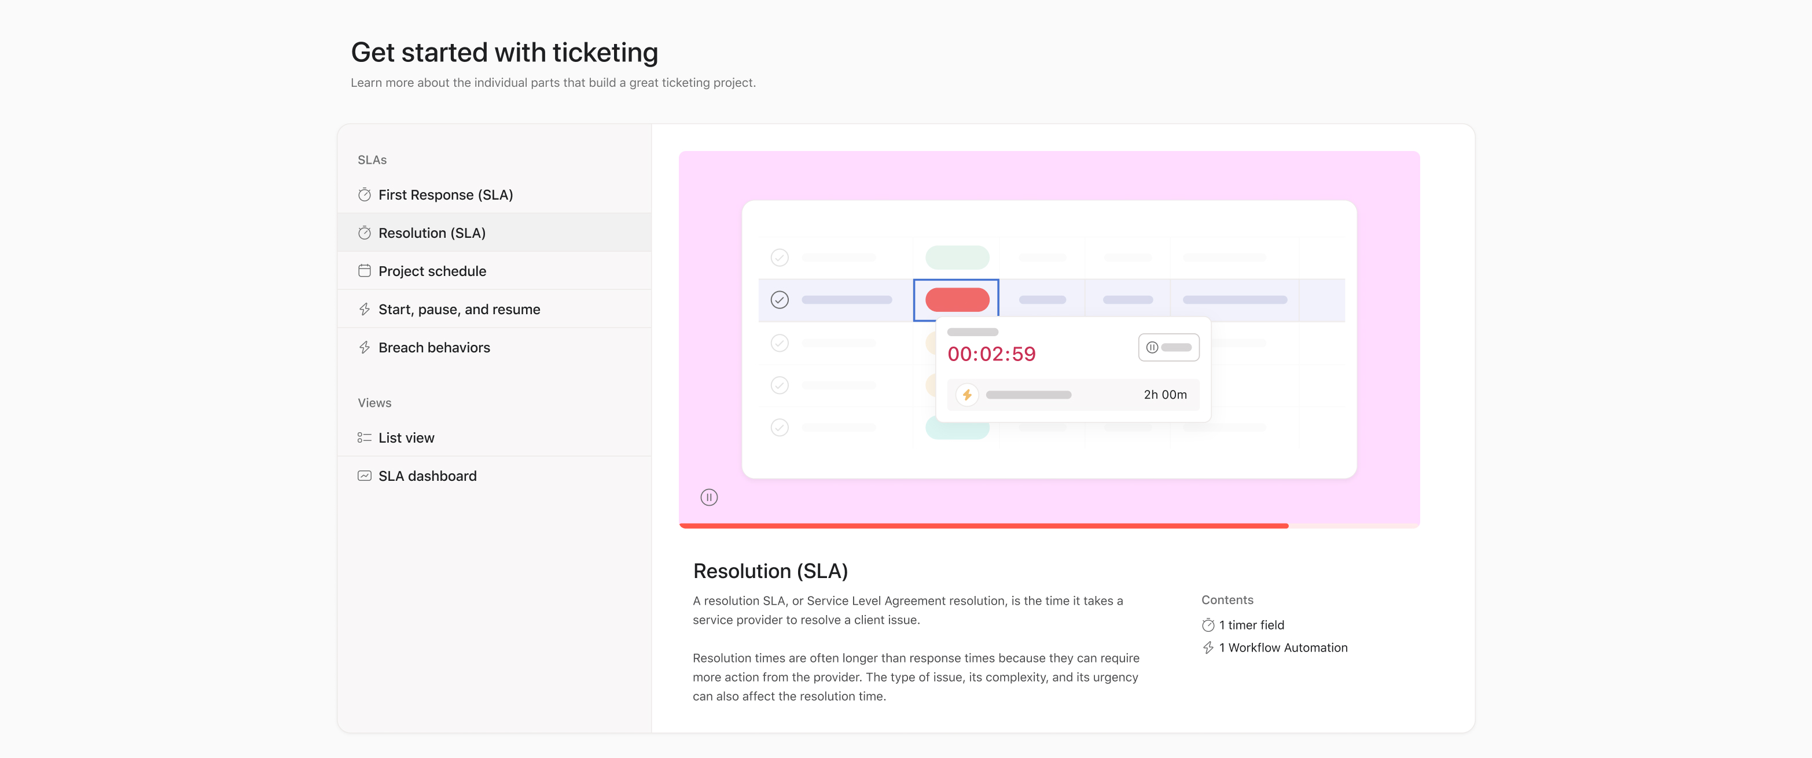
Task: Select the red status pill in the highlighted cell
Action: tap(957, 300)
